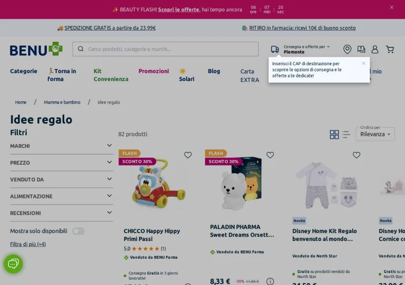The height and width of the screenshot is (285, 405).
Task: Go to the BENU homepage logo
Action: coord(36,49)
